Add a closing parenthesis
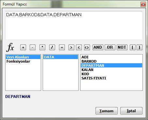The height and width of the screenshot is (120, 148). (x=140, y=47)
